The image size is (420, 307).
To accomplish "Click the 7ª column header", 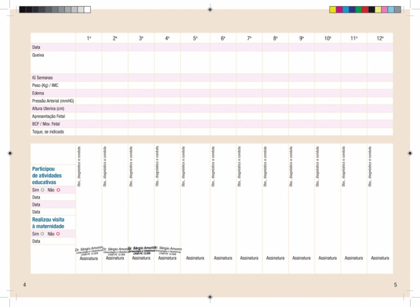I will (249, 38).
